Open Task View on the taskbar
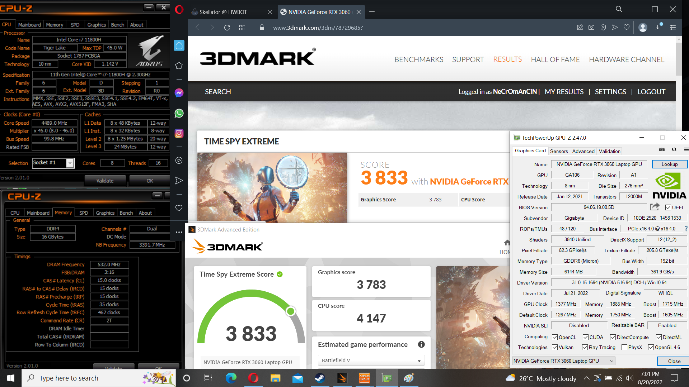This screenshot has height=387, width=689. (208, 378)
